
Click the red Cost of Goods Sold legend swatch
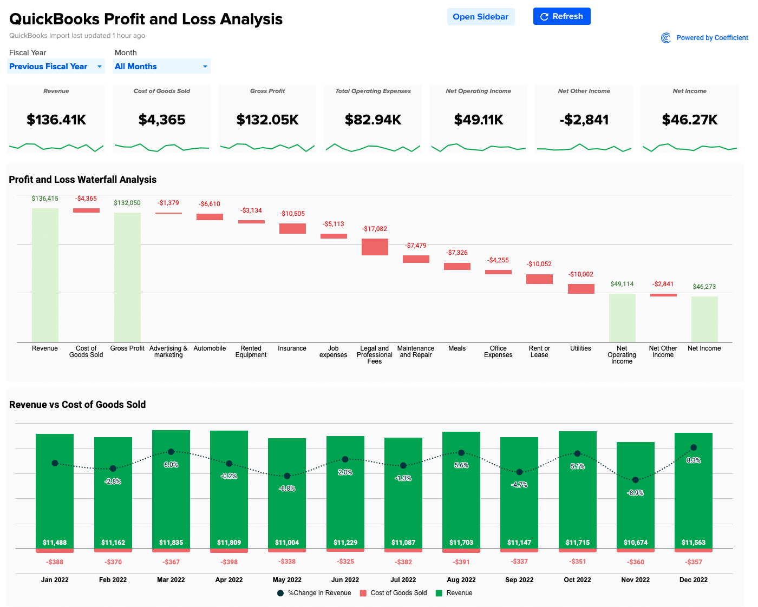(x=363, y=593)
